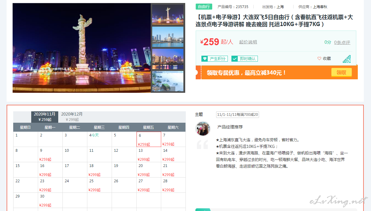The width and height of the screenshot is (371, 211).
Task: Show the night monument pillar thumbnail
Action: 168,14
